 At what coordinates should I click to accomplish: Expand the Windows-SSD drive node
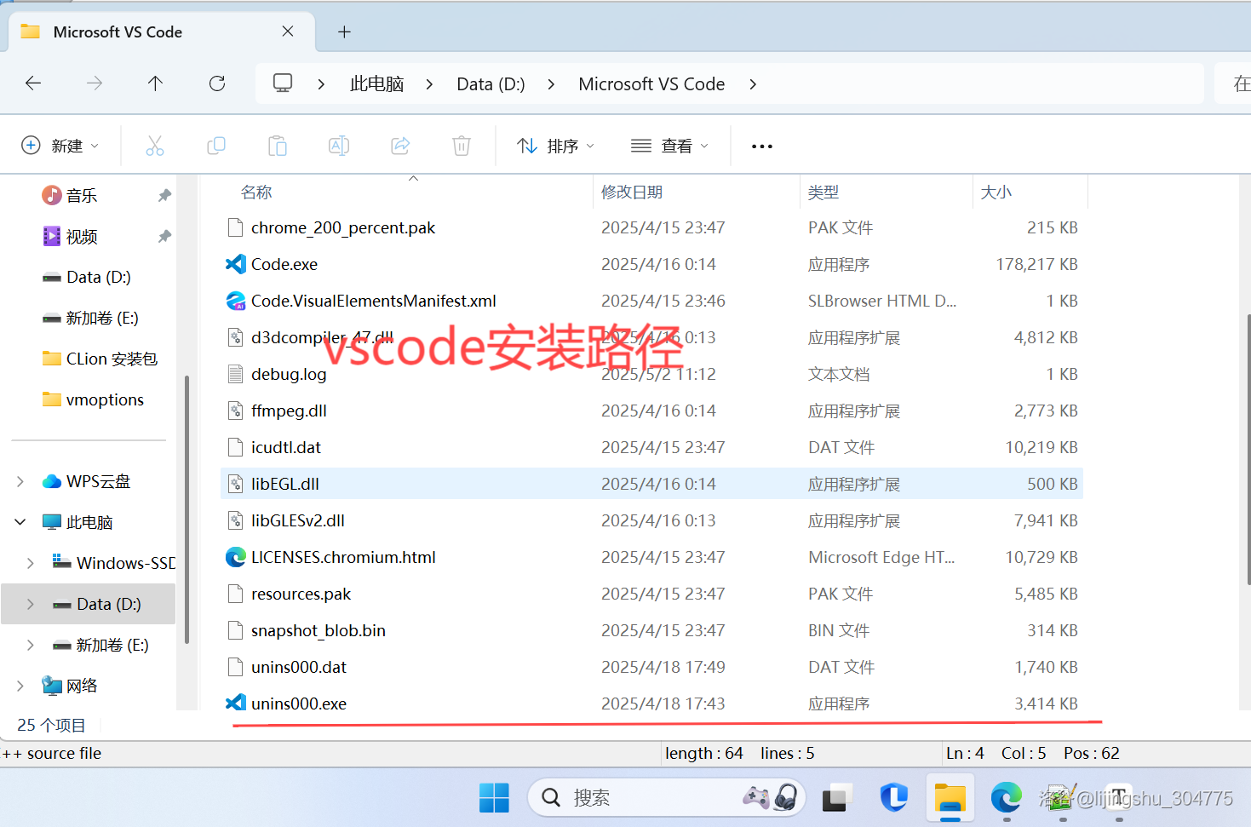click(31, 563)
